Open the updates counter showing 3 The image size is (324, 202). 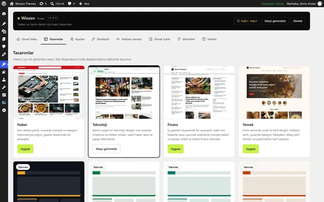point(43,4)
